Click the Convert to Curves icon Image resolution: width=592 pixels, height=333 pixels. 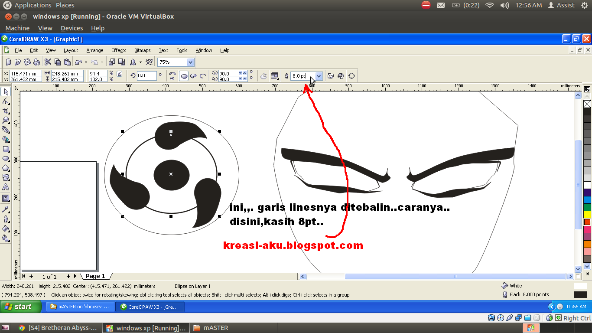pyautogui.click(x=351, y=76)
